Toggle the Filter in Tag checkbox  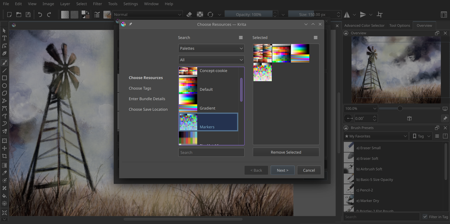tap(425, 217)
